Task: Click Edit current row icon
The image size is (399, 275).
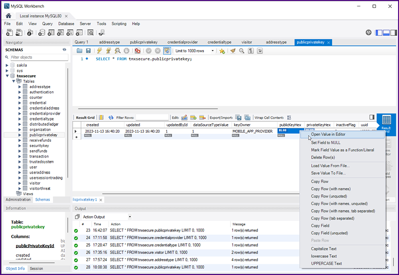Action: tap(184, 117)
